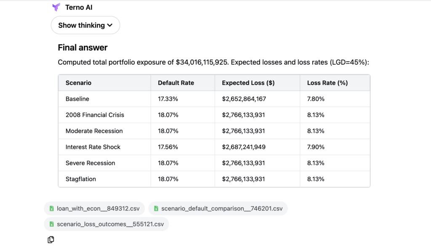The height and width of the screenshot is (247, 431).
Task: Select the Stagflation scenario cell
Action: [81, 179]
